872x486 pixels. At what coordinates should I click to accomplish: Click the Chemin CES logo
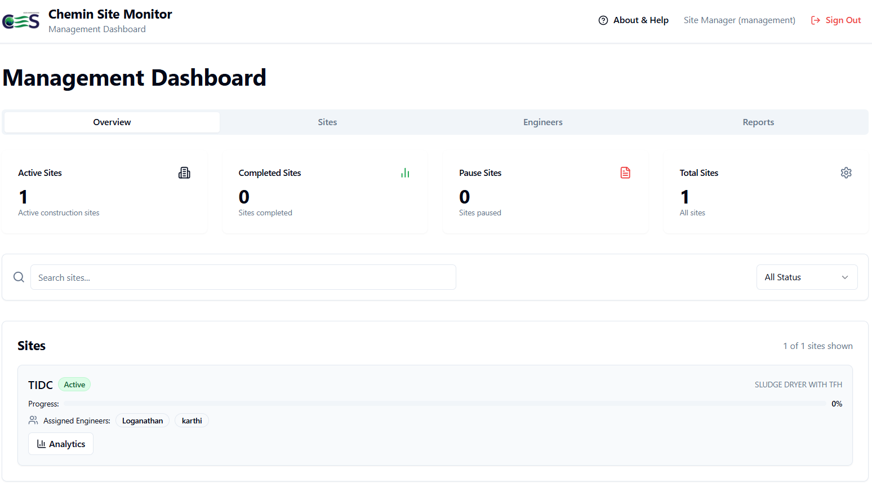[x=21, y=21]
